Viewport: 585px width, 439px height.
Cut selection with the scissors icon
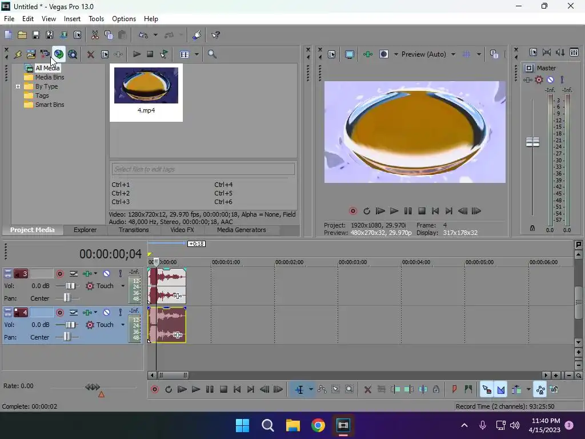[95, 35]
